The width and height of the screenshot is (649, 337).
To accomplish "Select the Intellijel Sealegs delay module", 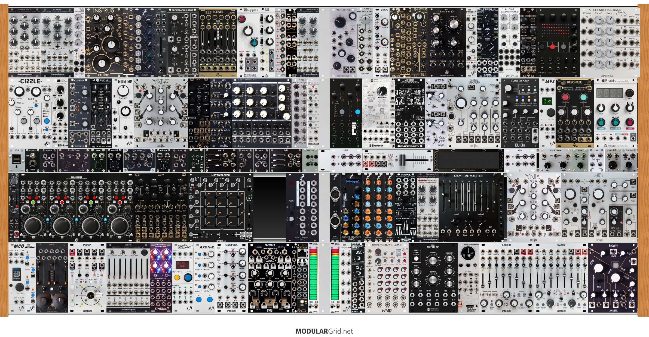I will coord(507,278).
